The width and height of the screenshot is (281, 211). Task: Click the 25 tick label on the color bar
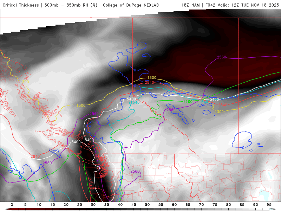[x=80, y=205]
